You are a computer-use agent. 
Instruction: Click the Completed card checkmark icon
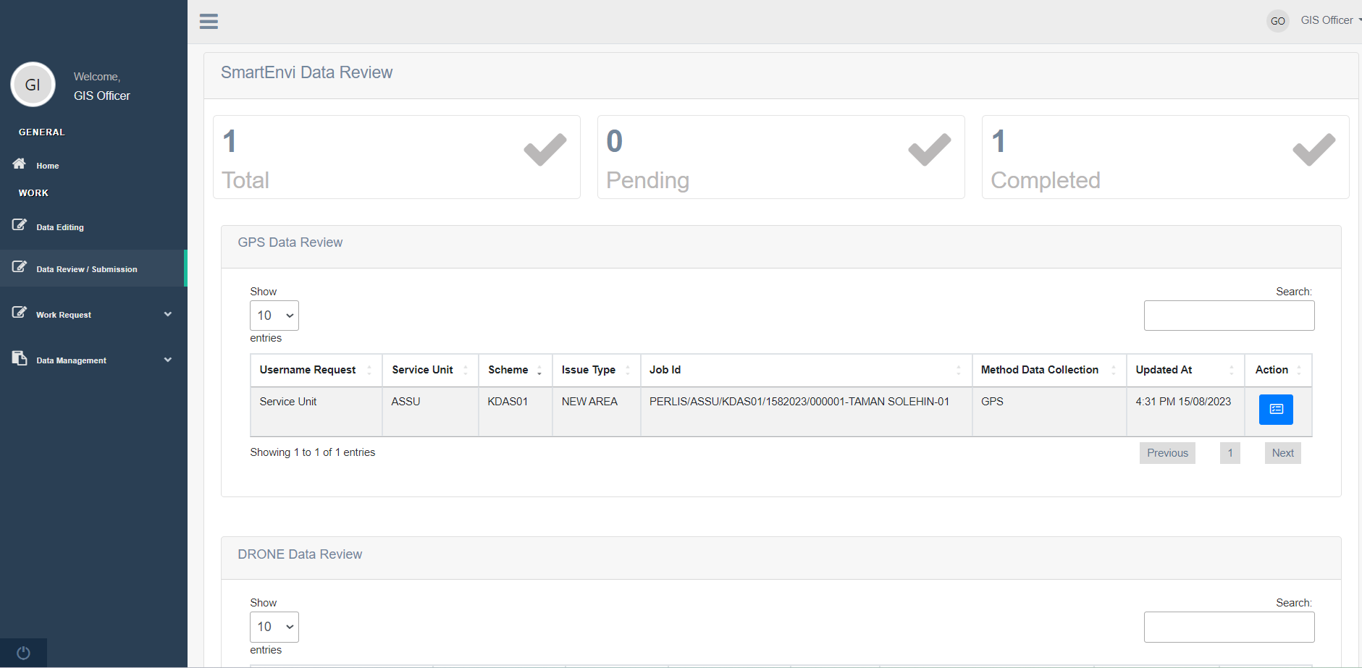(x=1313, y=150)
